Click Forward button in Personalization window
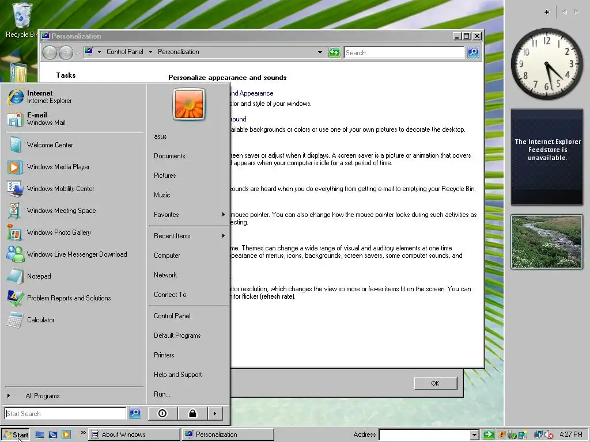This screenshot has height=442, width=590. click(x=66, y=52)
